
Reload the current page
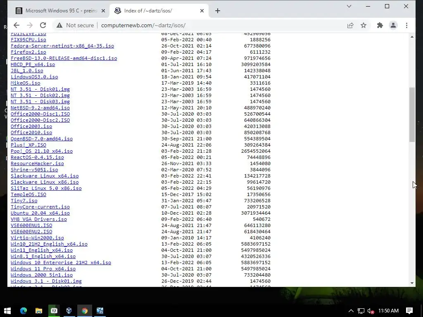(x=43, y=25)
